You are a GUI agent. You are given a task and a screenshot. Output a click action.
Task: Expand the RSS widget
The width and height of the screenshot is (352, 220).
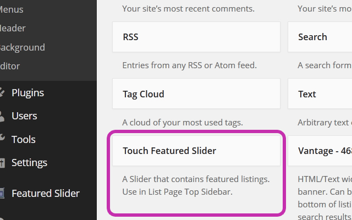tap(196, 37)
